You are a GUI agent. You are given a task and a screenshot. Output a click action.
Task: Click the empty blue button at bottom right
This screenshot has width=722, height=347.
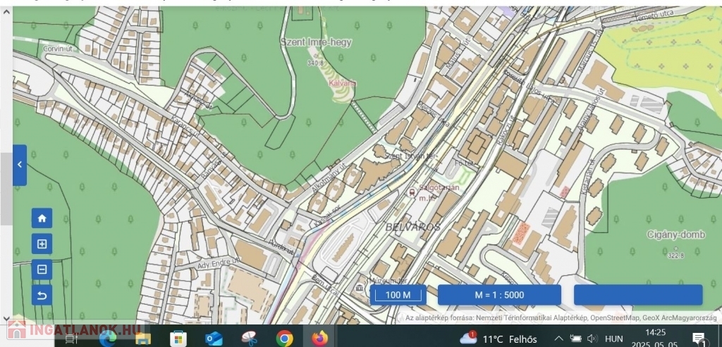tap(637, 295)
